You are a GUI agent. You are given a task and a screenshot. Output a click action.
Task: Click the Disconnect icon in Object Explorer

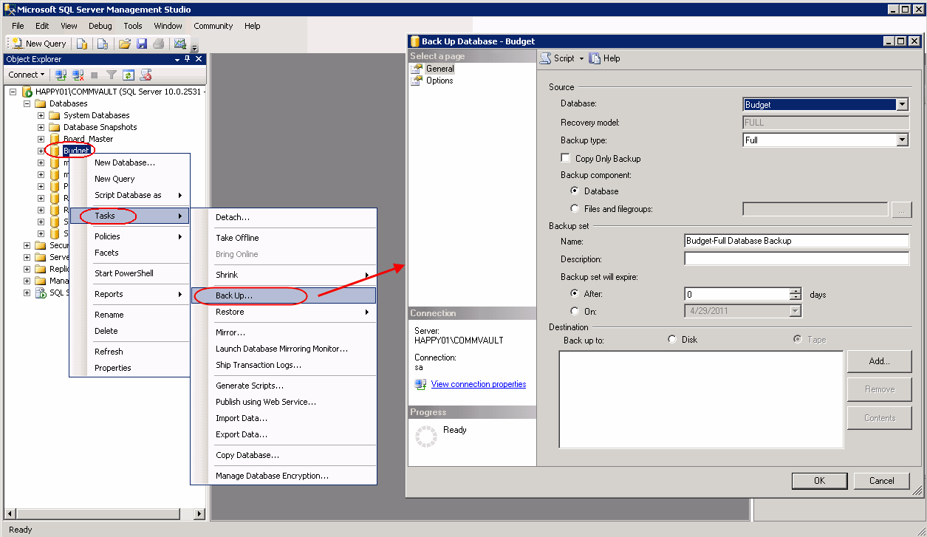[x=78, y=75]
